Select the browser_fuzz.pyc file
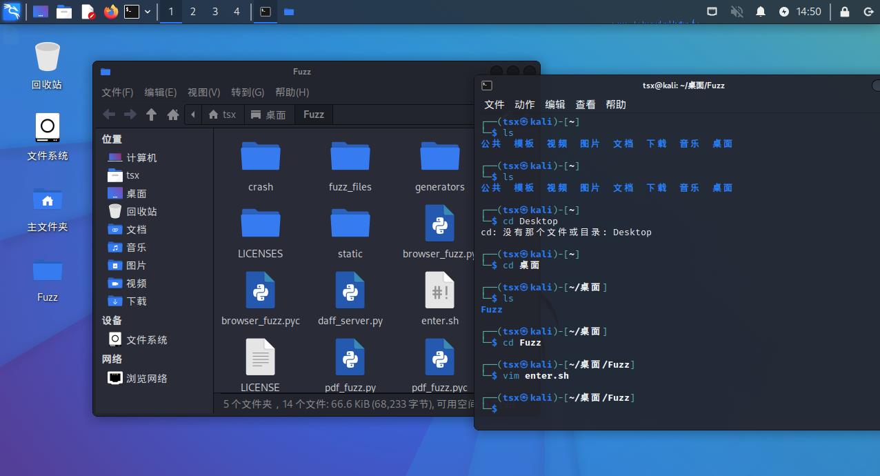 [261, 299]
